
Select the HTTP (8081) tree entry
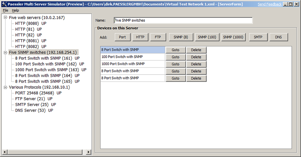(31, 40)
